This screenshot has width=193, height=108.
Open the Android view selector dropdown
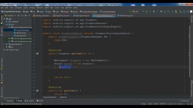click(x=10, y=16)
